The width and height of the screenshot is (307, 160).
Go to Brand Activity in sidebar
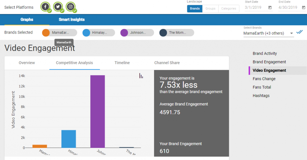click(x=265, y=53)
